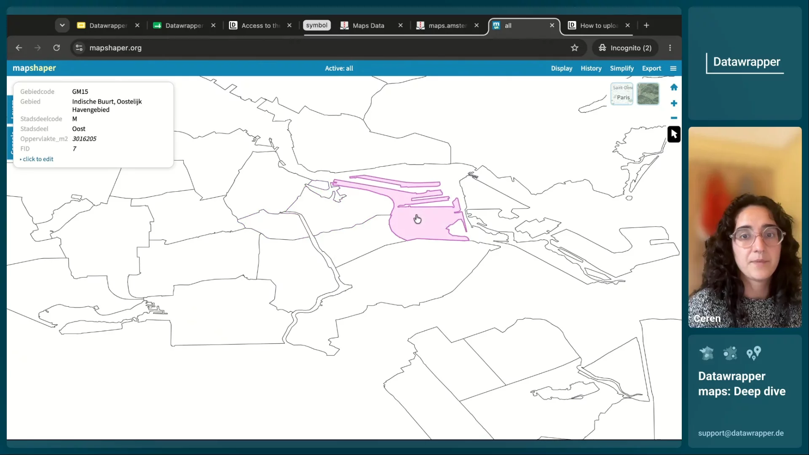Go forward with the browser forward arrow

[38, 48]
